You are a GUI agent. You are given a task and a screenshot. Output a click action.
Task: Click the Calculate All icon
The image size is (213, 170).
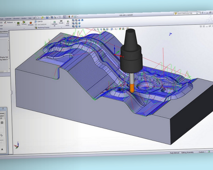click(54, 24)
